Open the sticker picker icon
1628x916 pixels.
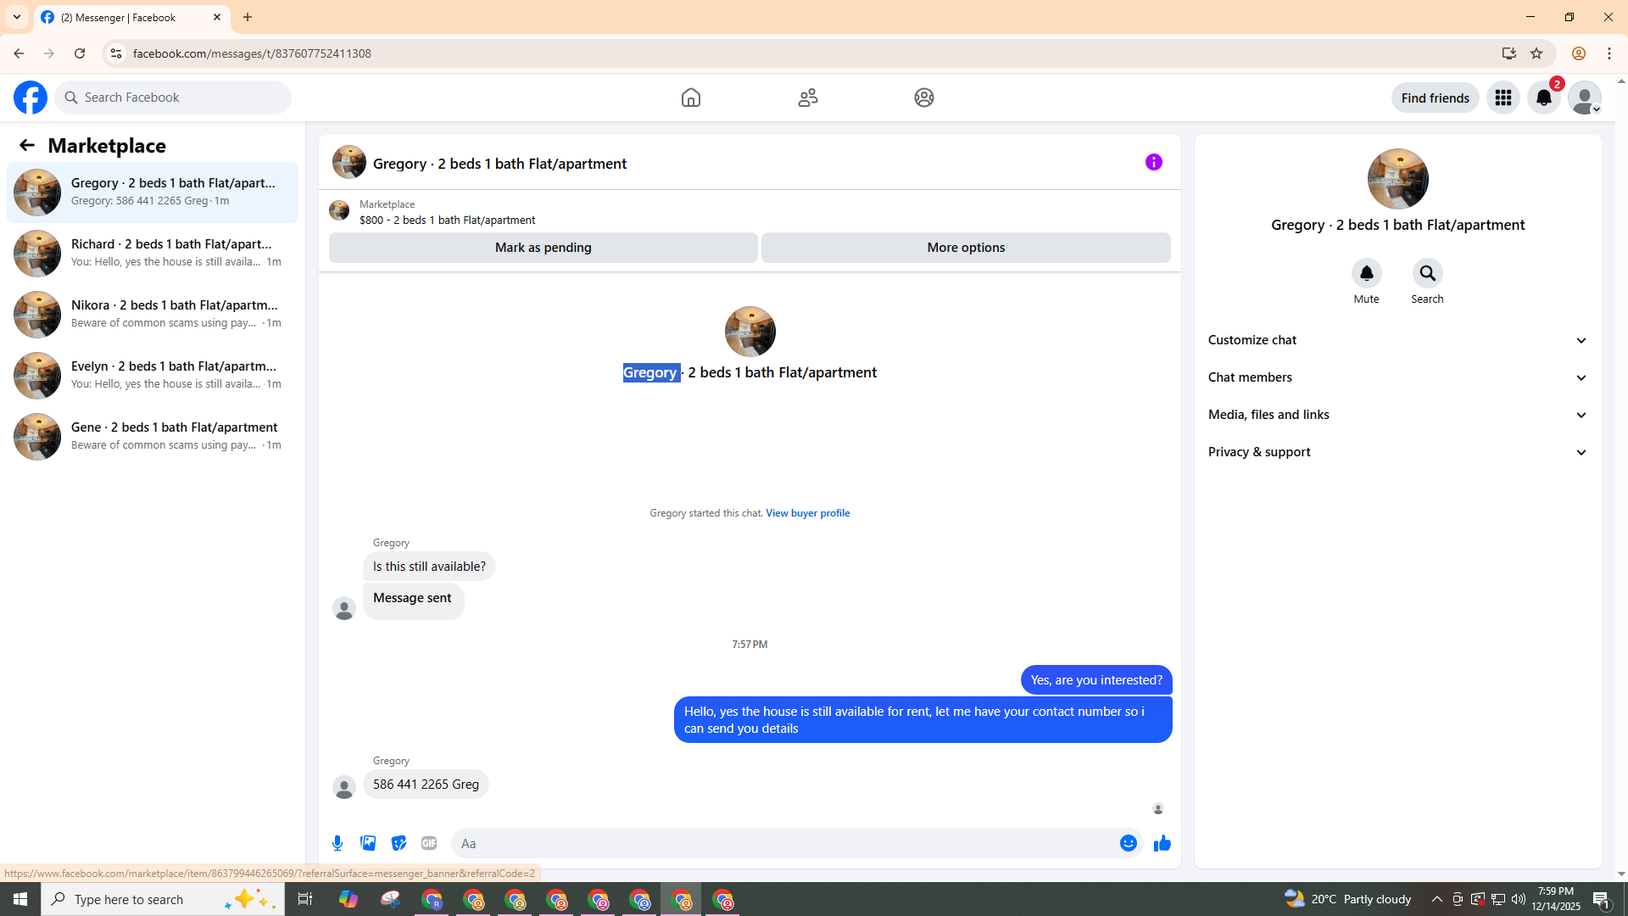click(399, 843)
